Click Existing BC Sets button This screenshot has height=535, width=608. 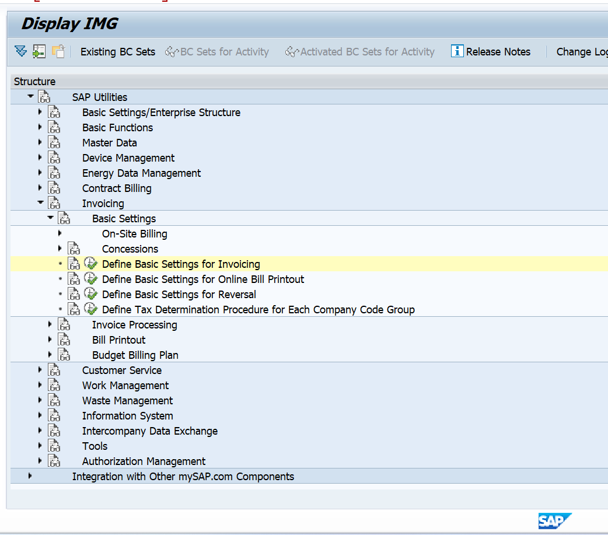tap(118, 51)
